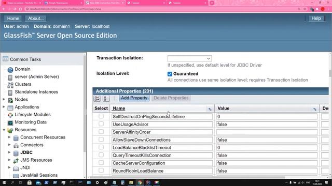Open Standalone Instances in the tree

tap(36, 92)
